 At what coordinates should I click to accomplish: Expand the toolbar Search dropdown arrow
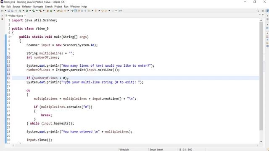pos(68,11)
